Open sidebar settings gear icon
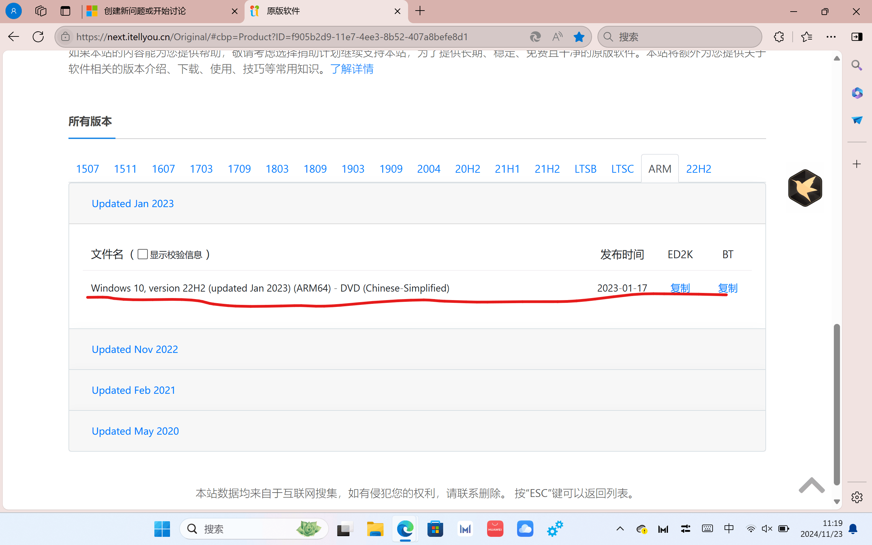872x545 pixels. pos(857,497)
